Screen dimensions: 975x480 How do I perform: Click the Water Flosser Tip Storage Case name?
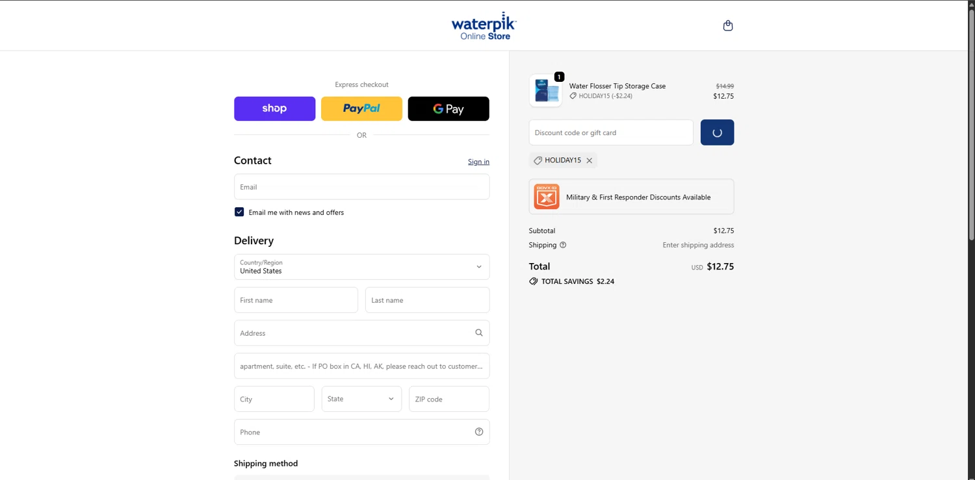point(617,86)
